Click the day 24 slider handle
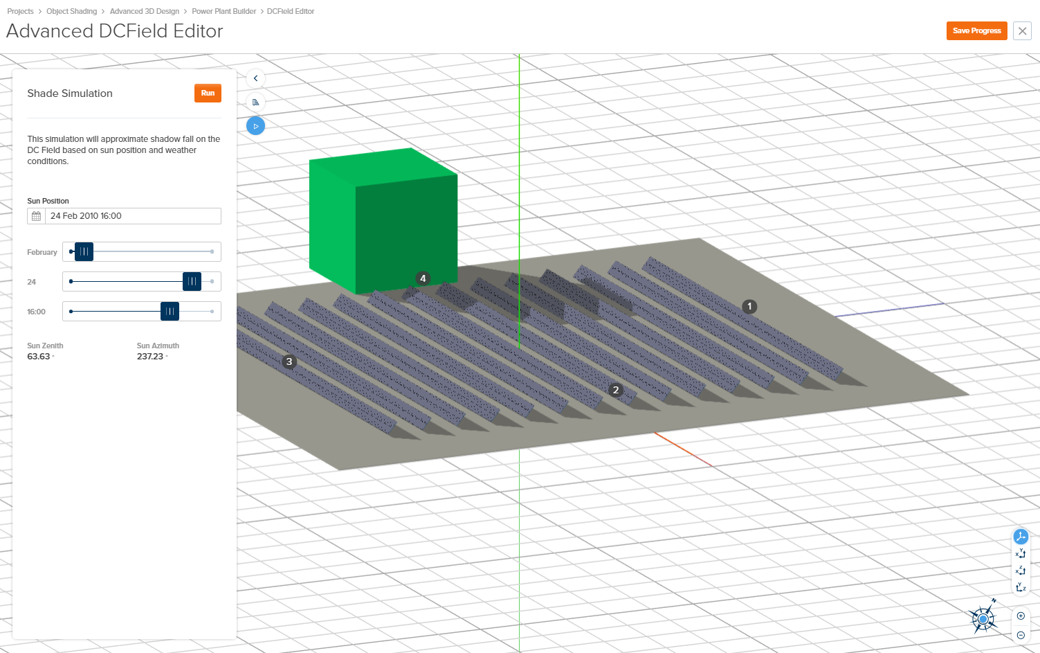 [192, 281]
